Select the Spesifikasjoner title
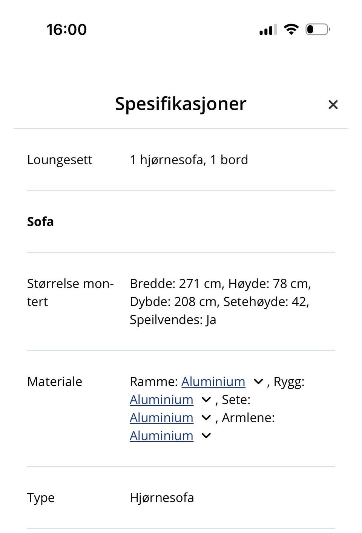362x533 pixels. [x=181, y=104]
